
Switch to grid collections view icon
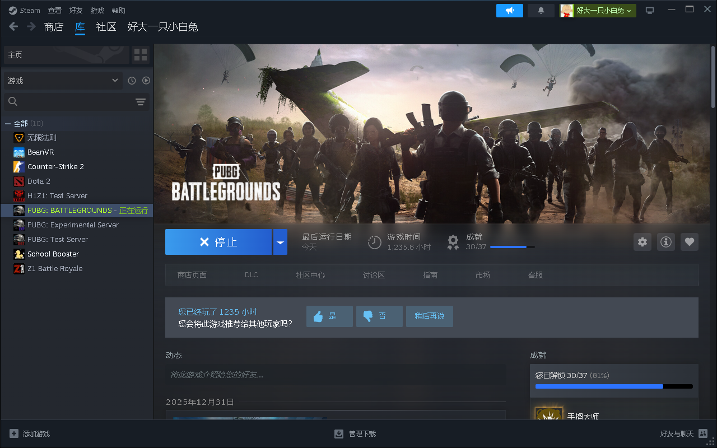click(x=141, y=55)
